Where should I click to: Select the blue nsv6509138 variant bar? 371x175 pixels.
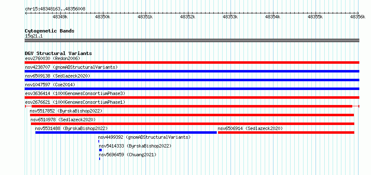click(192, 80)
